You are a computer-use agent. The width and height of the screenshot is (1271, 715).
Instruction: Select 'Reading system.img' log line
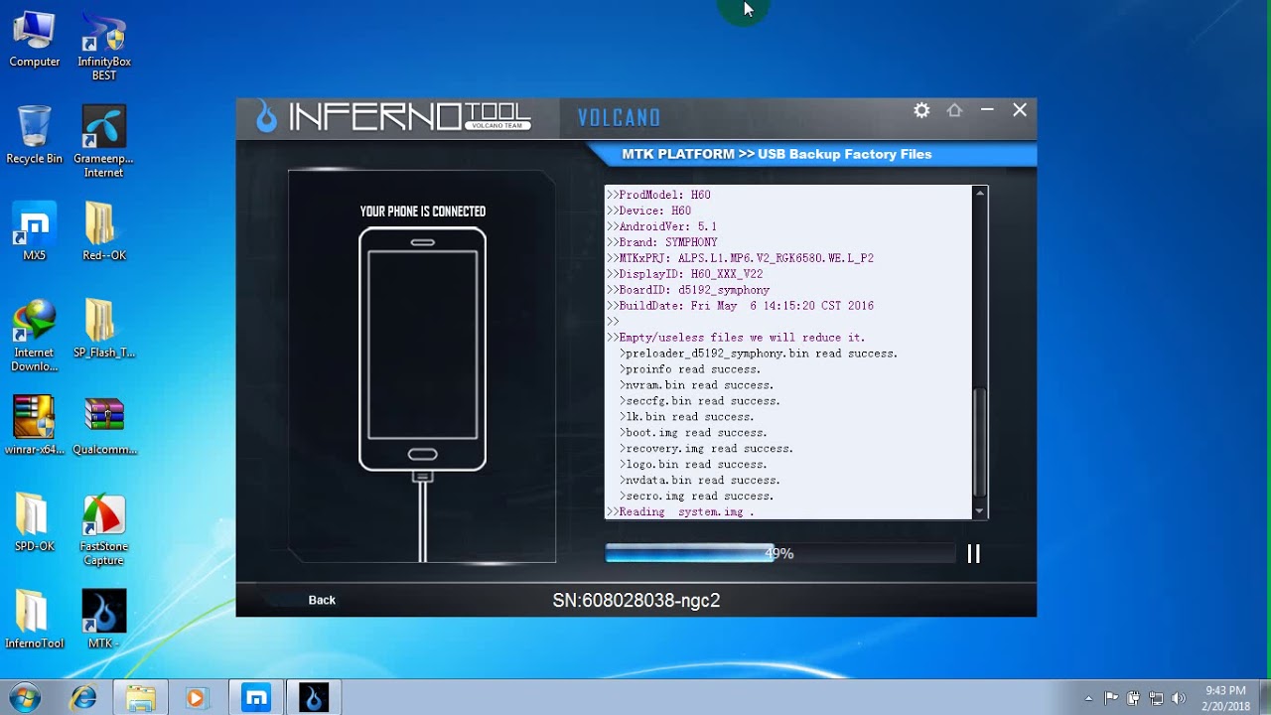coord(681,512)
